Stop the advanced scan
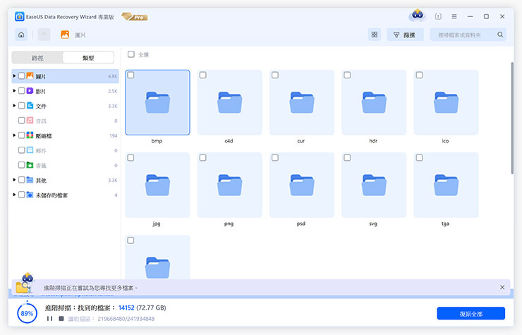Viewport: 522px width, 335px height. 61,319
